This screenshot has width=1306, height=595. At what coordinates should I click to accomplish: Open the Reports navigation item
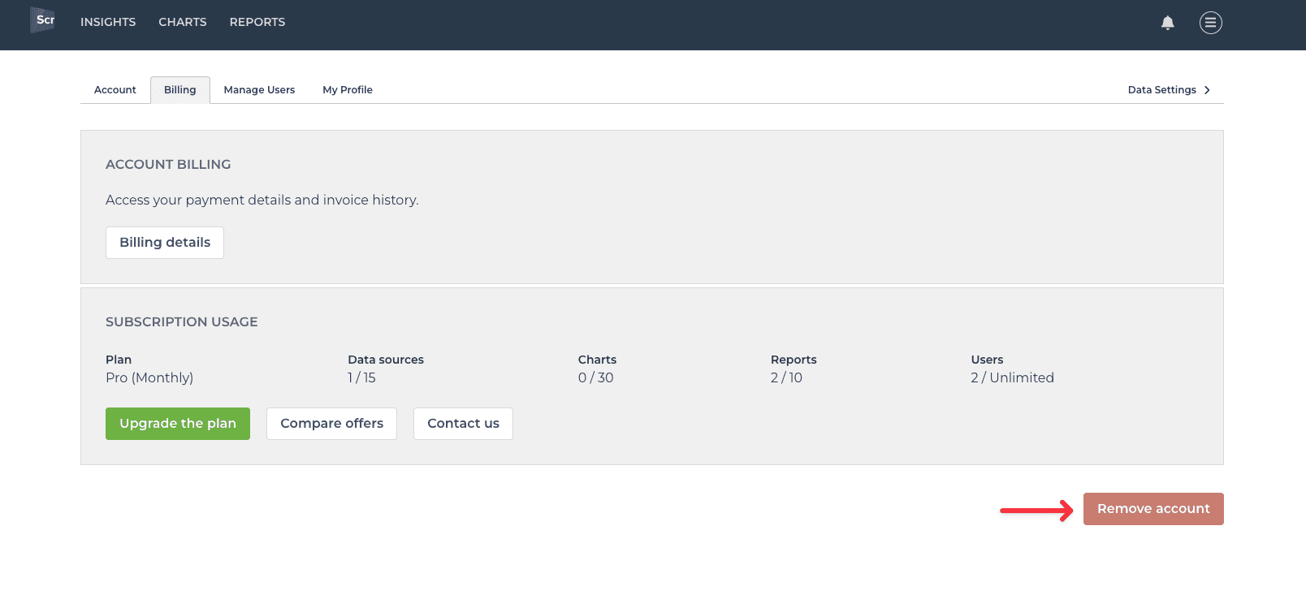[257, 22]
